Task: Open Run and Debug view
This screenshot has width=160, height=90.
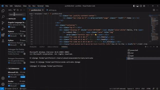Action: 3,29
